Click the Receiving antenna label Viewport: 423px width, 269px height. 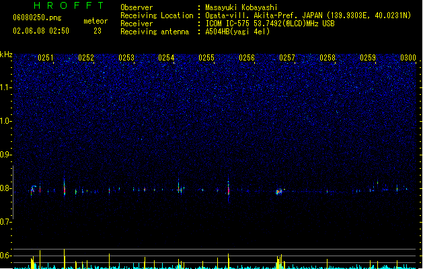click(x=155, y=32)
